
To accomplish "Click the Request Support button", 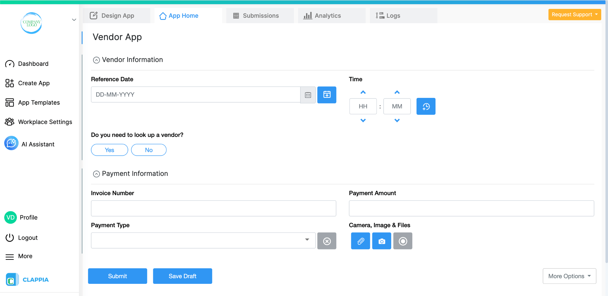I will coord(574,14).
